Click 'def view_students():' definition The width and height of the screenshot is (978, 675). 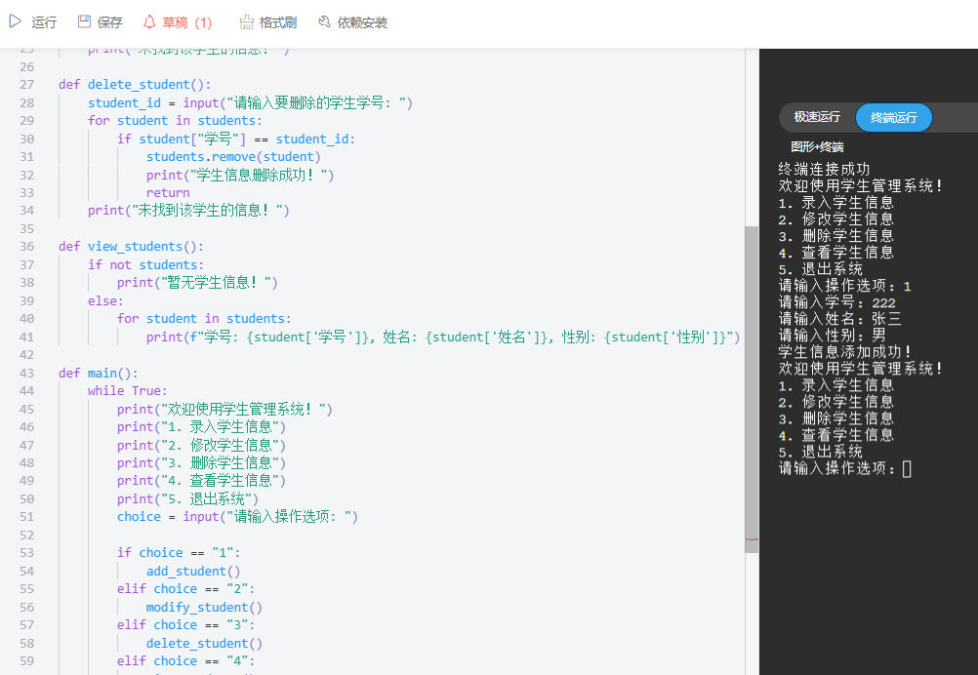[131, 246]
